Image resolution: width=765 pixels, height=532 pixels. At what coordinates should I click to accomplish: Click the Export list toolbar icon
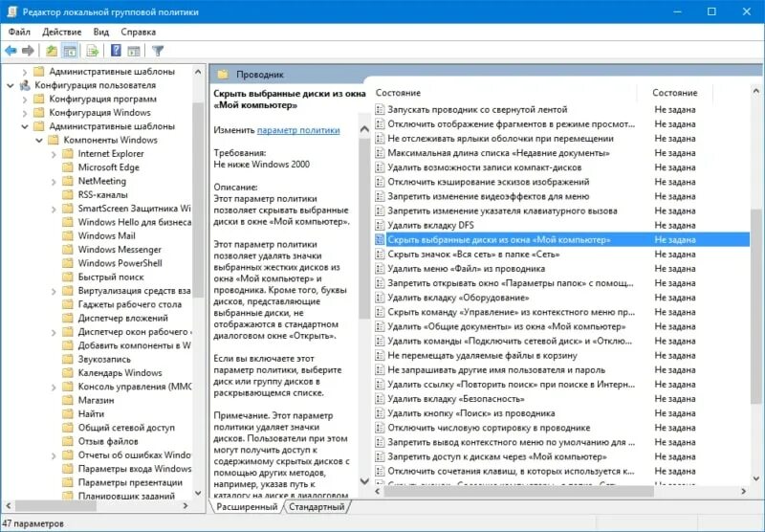[93, 51]
